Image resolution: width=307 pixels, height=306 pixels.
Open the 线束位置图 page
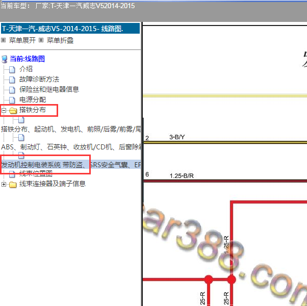coord(36,173)
